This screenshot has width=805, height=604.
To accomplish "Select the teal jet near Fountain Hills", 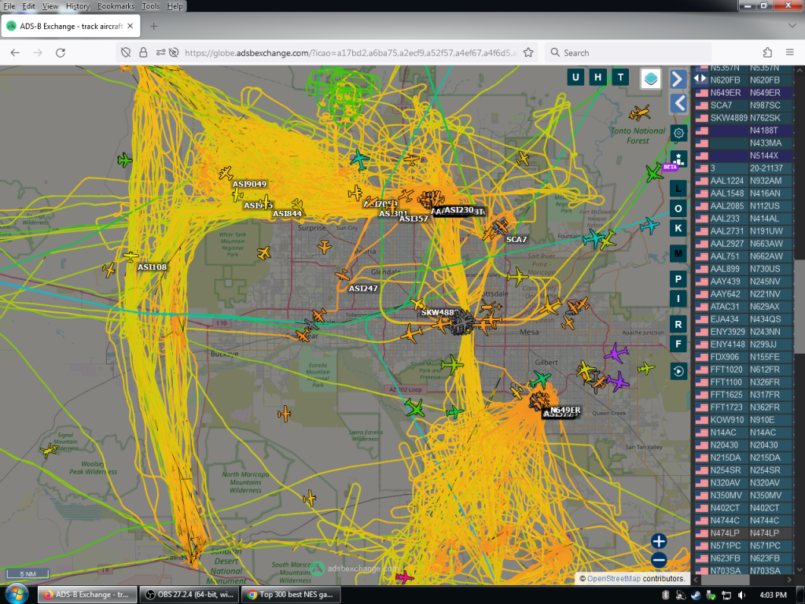I will point(593,238).
